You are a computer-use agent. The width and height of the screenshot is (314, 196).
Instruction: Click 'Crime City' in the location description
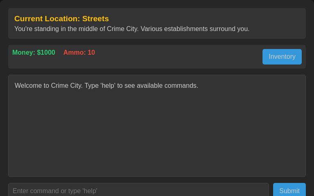click(x=122, y=29)
